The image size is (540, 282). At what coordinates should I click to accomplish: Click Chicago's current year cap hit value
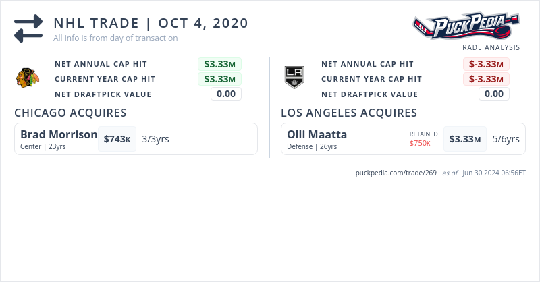219,79
